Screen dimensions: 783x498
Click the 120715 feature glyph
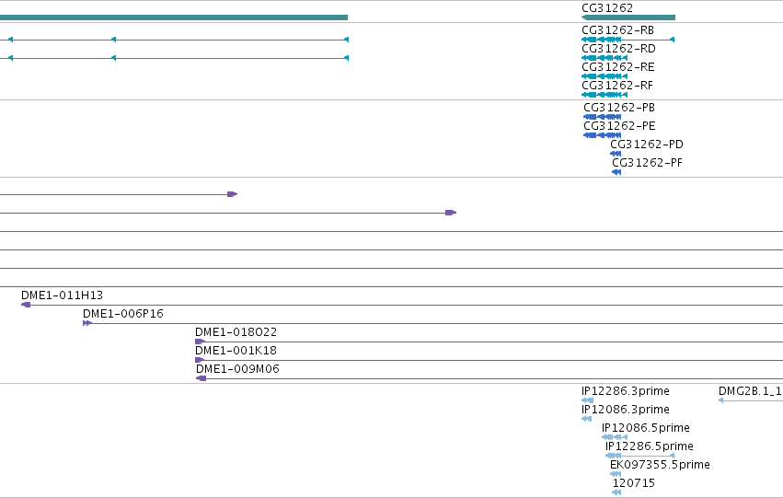616,493
